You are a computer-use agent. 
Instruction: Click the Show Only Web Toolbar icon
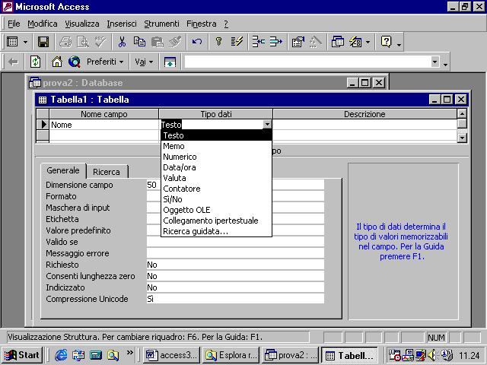tap(170, 62)
